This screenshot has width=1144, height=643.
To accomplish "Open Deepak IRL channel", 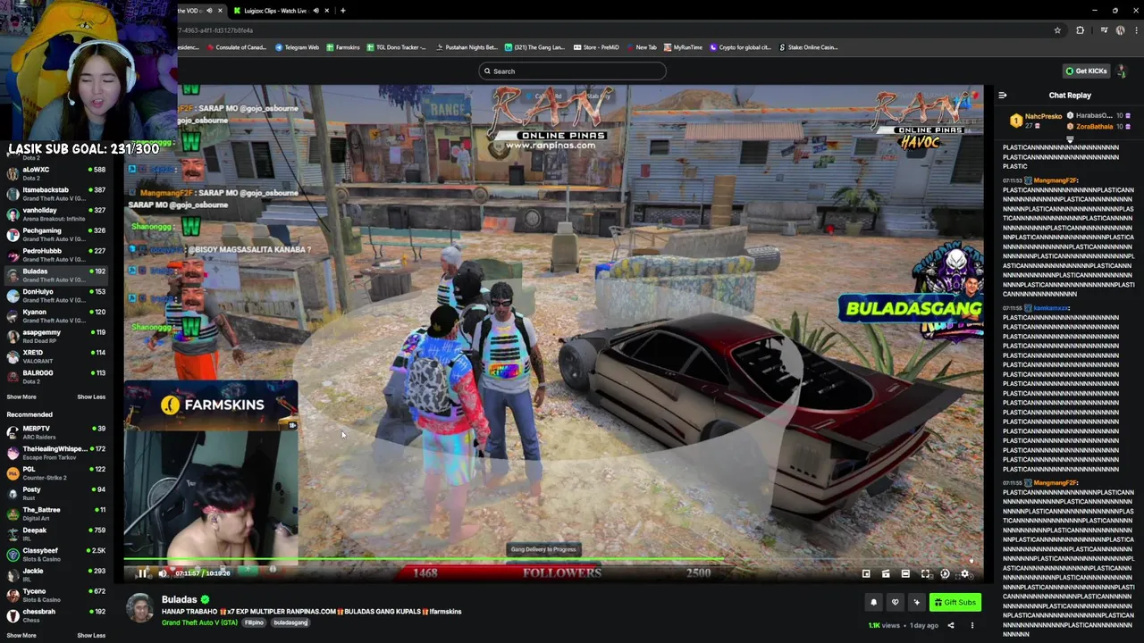I will tap(55, 534).
